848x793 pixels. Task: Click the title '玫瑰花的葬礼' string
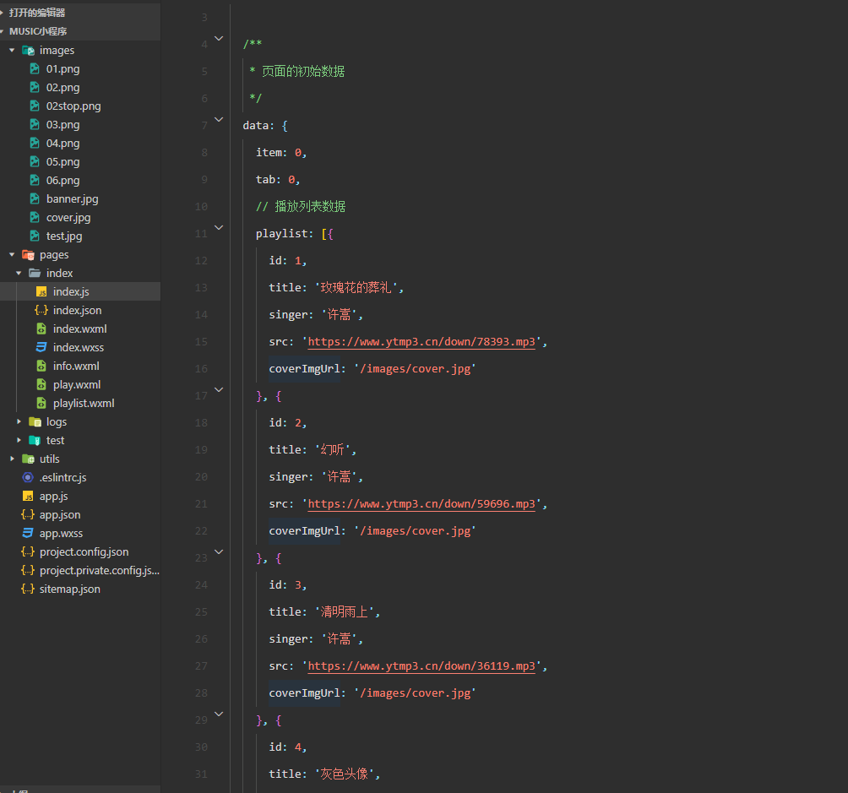click(x=356, y=288)
